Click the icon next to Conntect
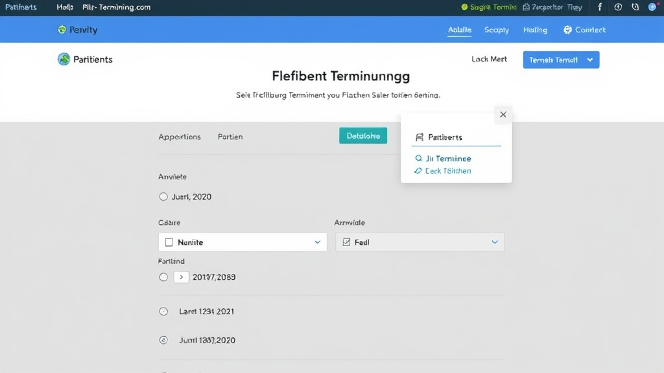The height and width of the screenshot is (373, 664). click(568, 30)
